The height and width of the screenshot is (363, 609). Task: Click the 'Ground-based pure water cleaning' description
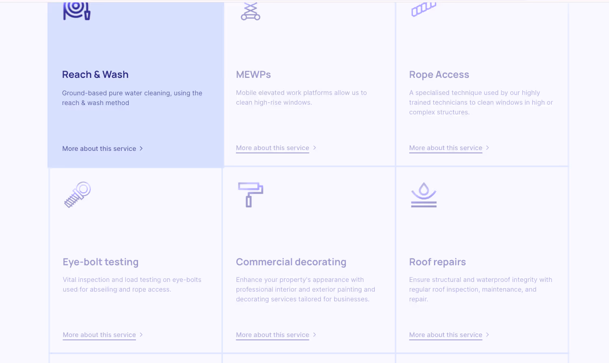click(x=132, y=98)
